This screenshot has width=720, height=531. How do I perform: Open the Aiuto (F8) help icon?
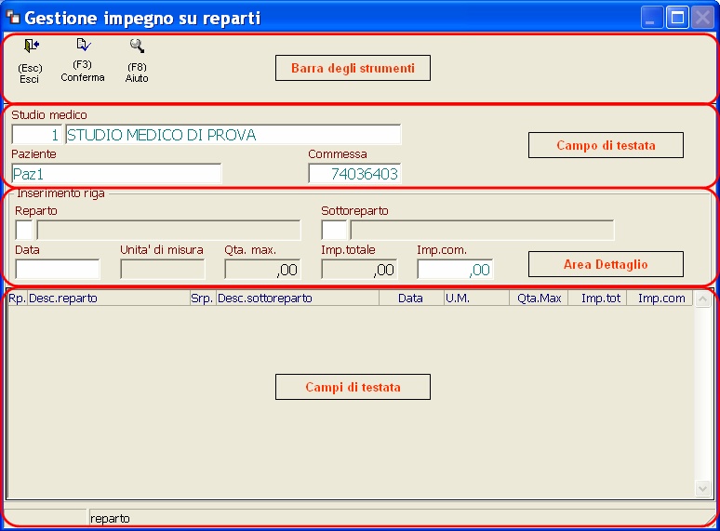[x=137, y=46]
